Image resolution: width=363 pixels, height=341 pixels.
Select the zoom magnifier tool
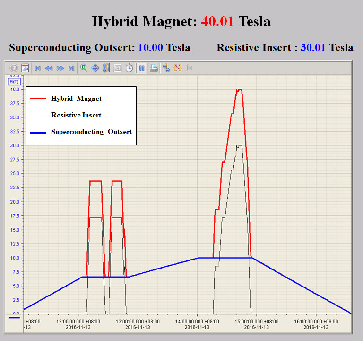tap(84, 68)
